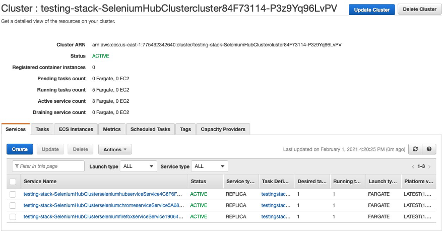Open task definition link for seleniumhubservice row

point(276,194)
